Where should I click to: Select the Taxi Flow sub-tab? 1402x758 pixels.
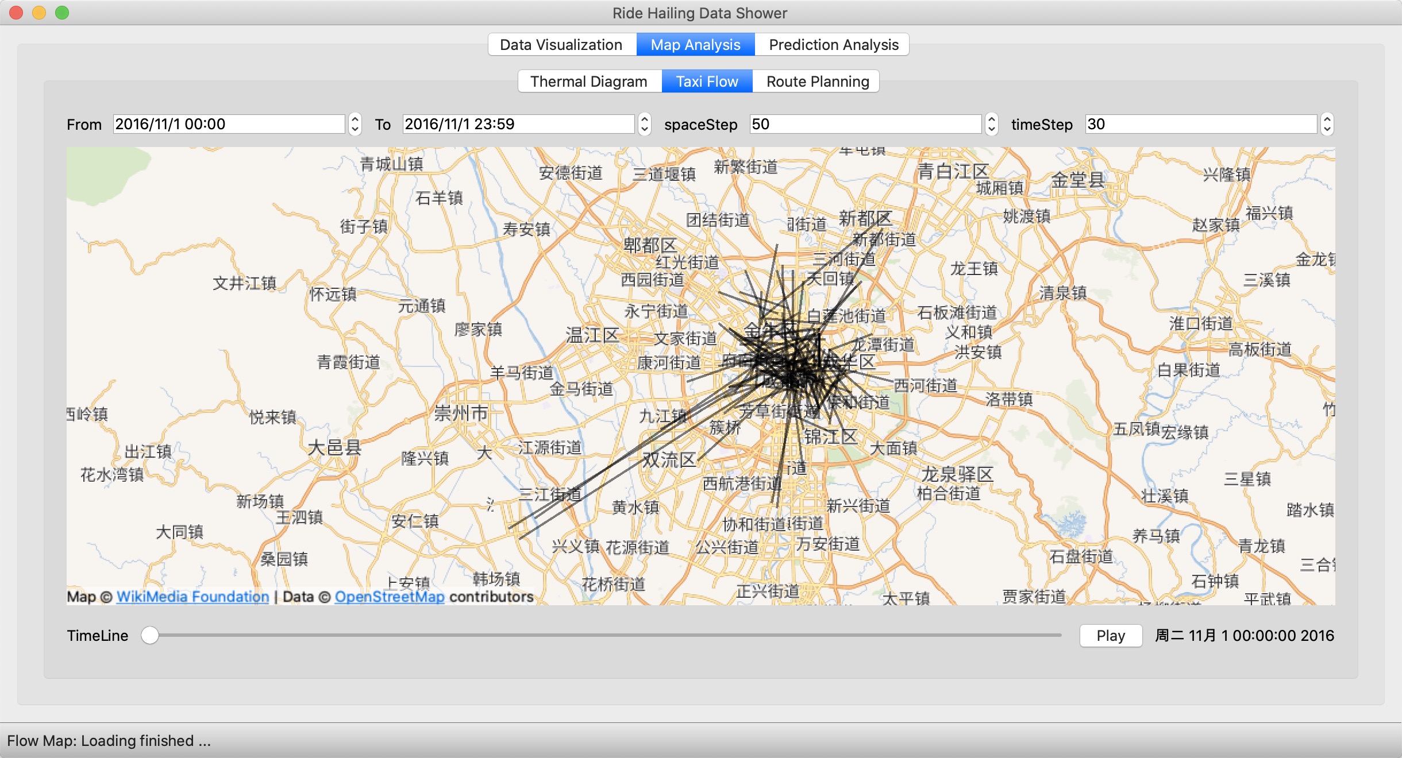pos(707,82)
